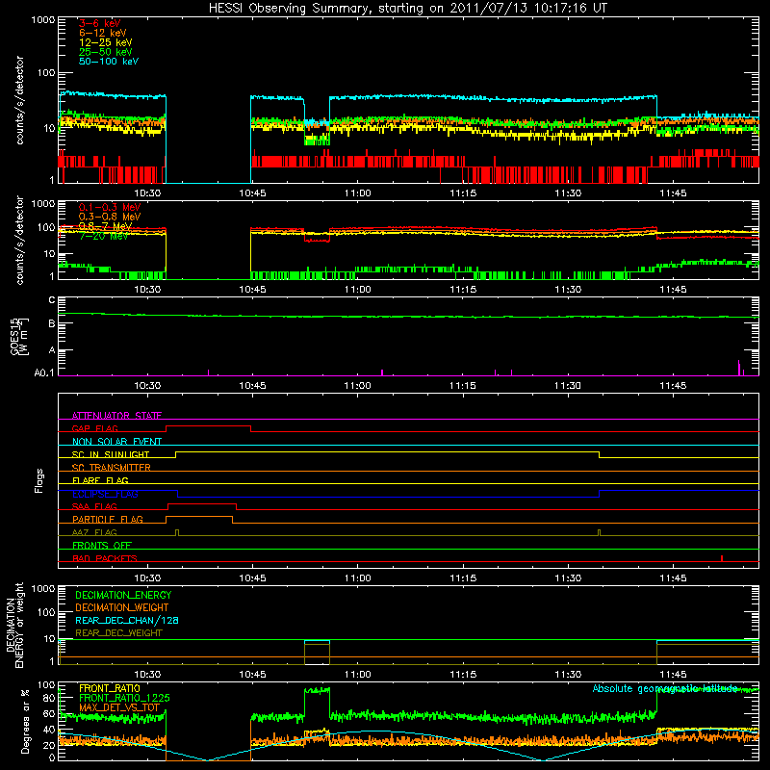Click the 11:45 tick under the decimation panel
Viewport: 770px width, 770px height.
pos(673,675)
